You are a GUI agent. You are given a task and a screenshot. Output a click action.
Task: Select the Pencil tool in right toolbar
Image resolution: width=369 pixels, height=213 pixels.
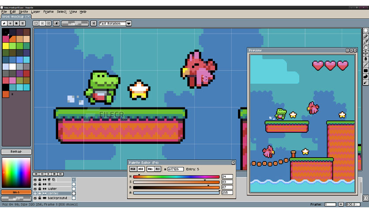click(365, 36)
